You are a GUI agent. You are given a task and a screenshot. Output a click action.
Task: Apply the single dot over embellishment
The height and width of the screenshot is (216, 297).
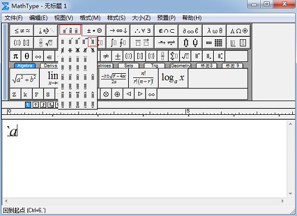(x=62, y=59)
